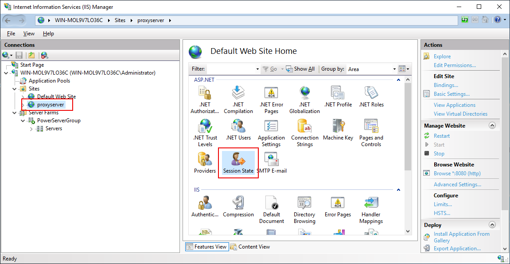Open Advanced Settings link
The image size is (510, 264).
[x=457, y=185]
